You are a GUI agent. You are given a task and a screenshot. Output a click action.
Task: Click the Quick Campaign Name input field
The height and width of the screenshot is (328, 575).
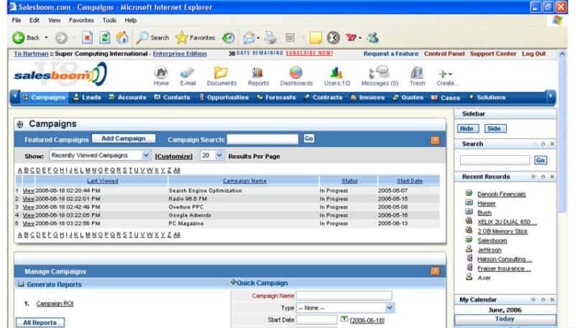(344, 296)
